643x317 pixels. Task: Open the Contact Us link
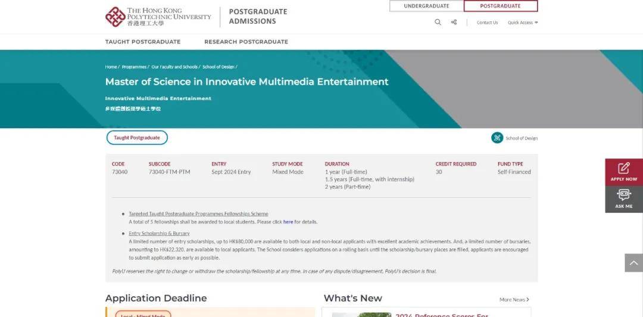coord(487,23)
